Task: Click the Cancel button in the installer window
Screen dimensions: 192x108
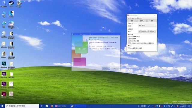Action: point(115,69)
